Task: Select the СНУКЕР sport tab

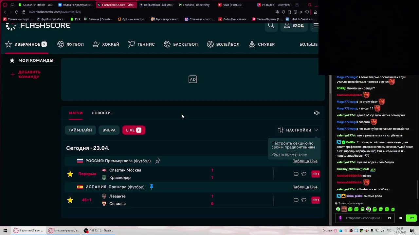Action: click(262, 44)
